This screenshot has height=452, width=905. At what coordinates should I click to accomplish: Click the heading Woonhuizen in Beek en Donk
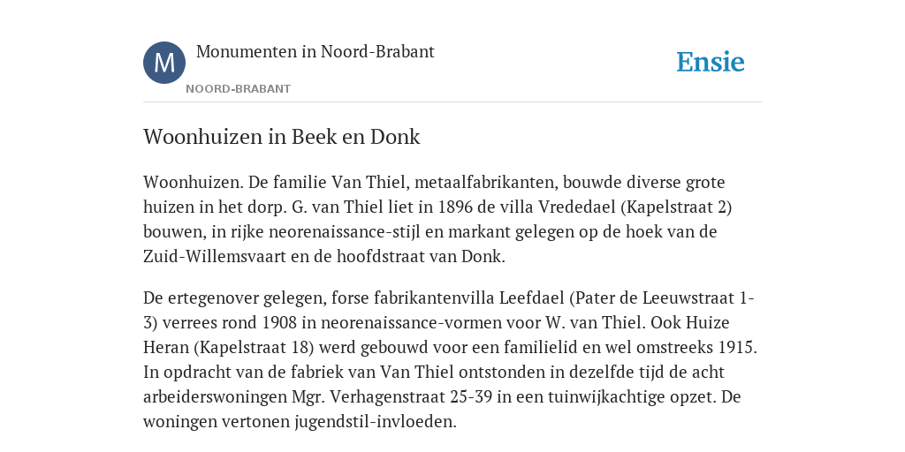coord(282,137)
